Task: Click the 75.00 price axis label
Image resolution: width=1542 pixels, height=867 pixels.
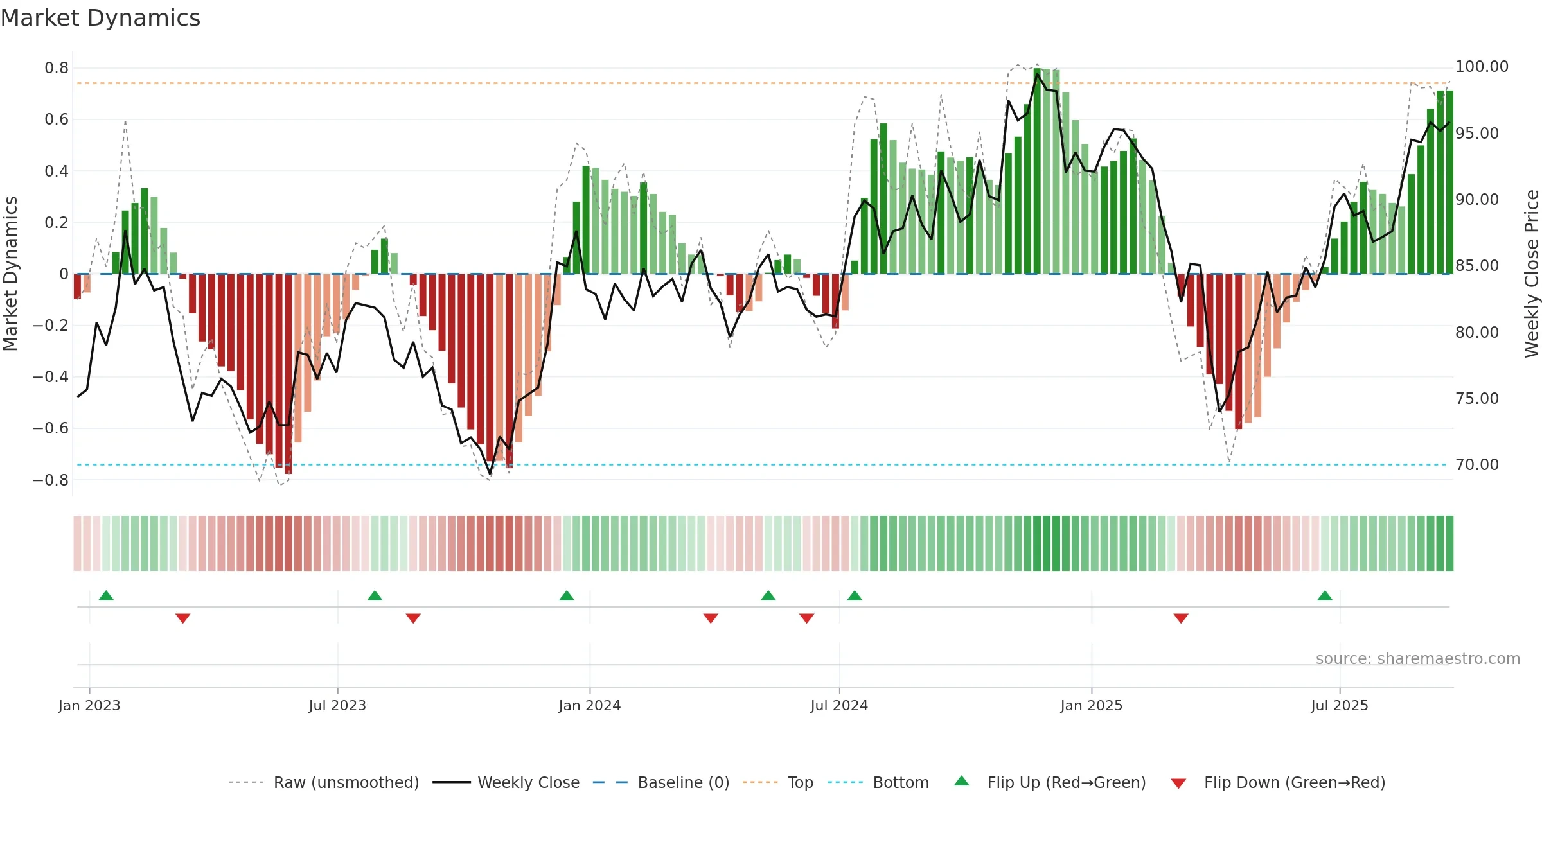Action: (1476, 399)
